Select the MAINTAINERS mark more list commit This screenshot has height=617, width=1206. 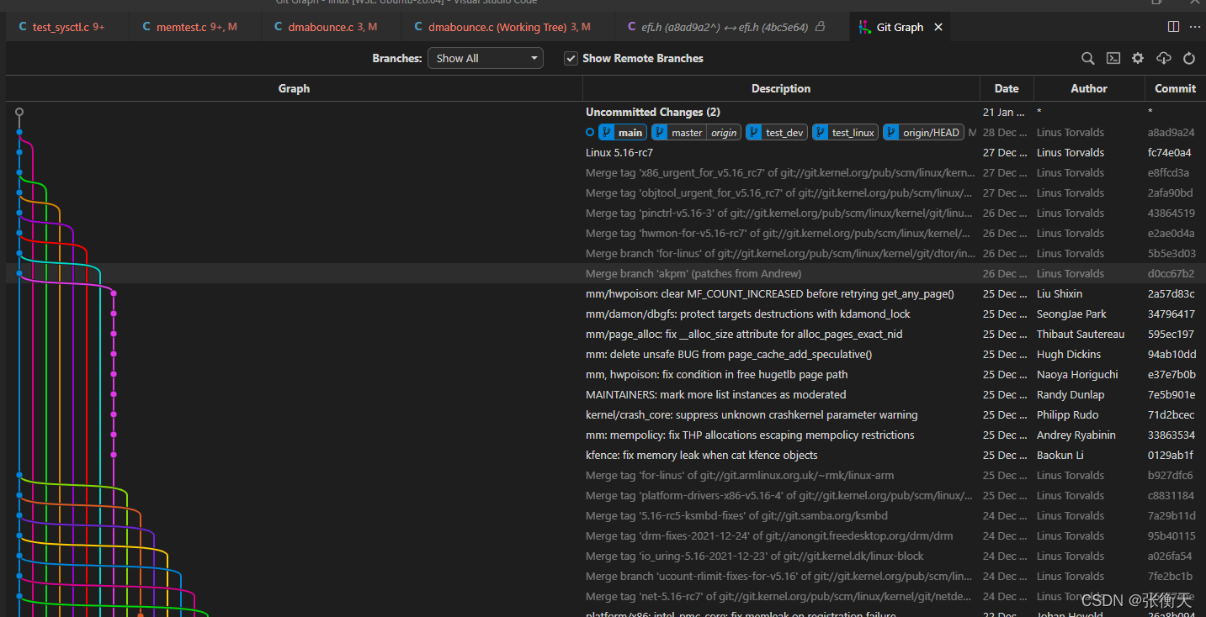point(605,394)
